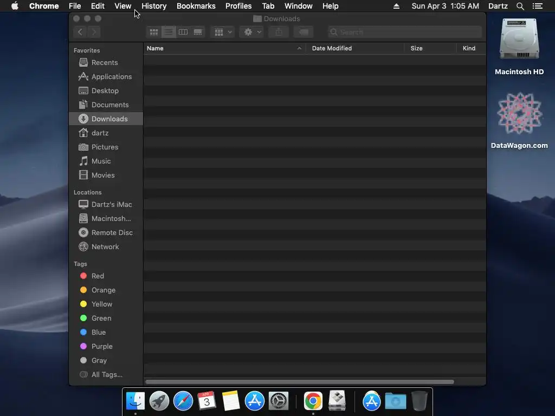
Task: Sort by the Name column header
Action: (x=225, y=48)
